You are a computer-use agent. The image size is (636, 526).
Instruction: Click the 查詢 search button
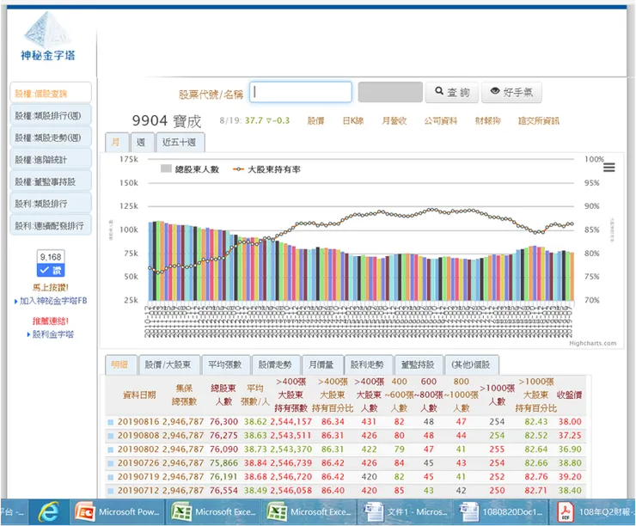click(x=452, y=93)
